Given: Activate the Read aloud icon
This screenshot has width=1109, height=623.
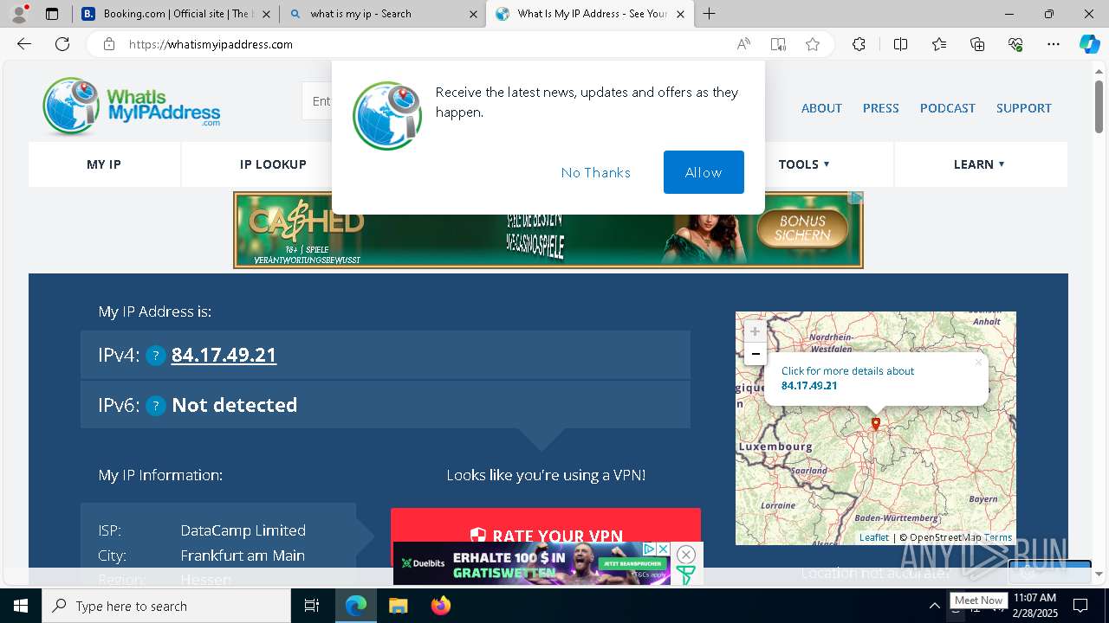Looking at the screenshot, I should [743, 44].
